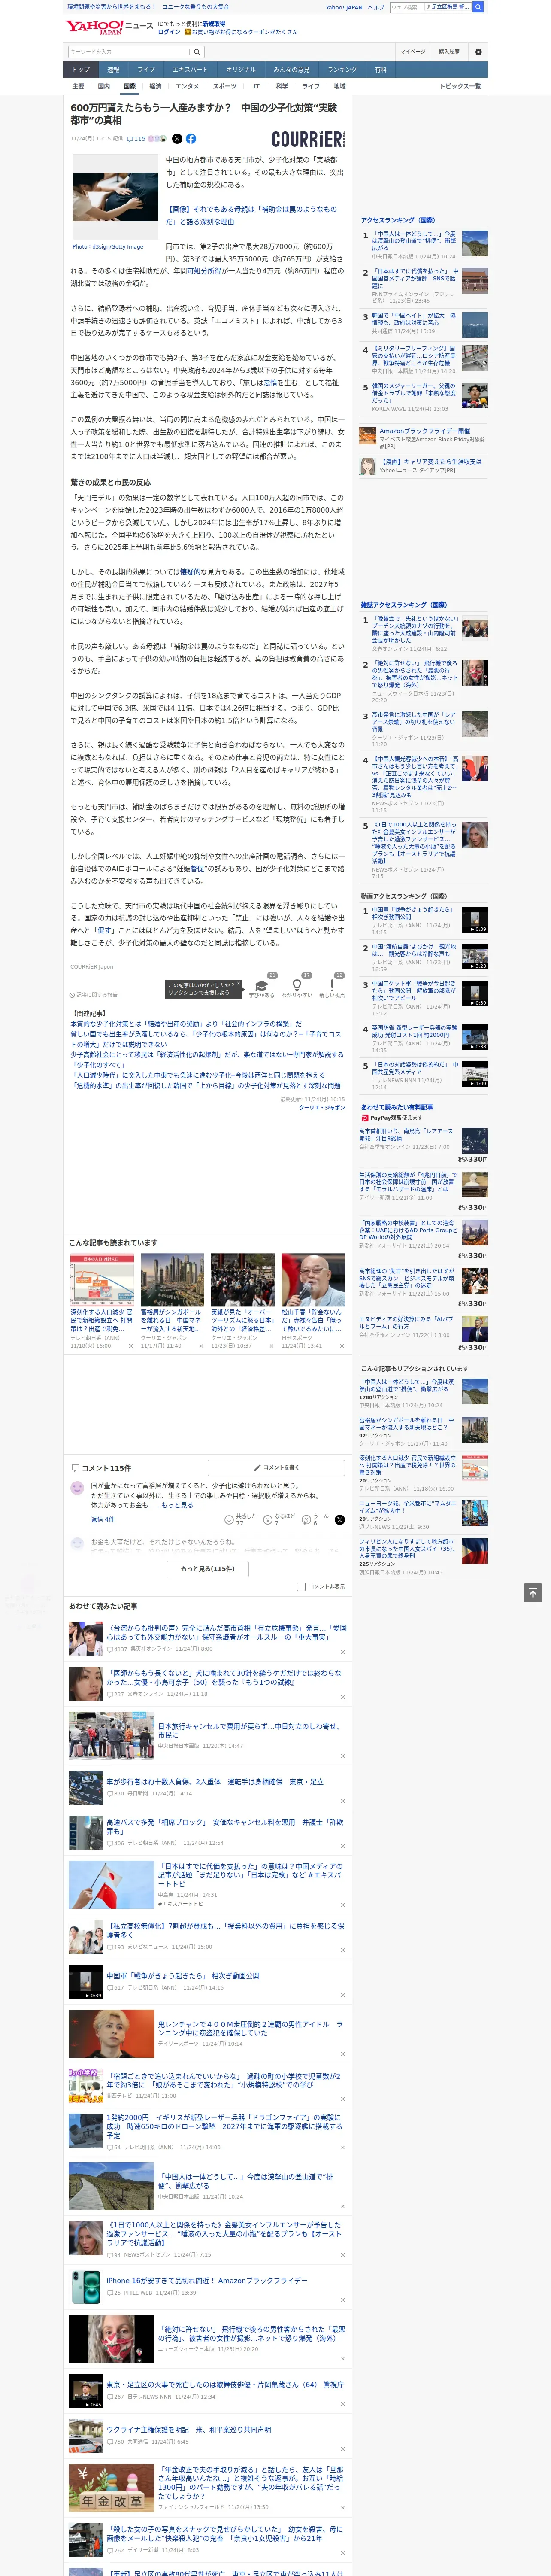Open the トップ navigation tab
551x2576 pixels.
pos(81,70)
